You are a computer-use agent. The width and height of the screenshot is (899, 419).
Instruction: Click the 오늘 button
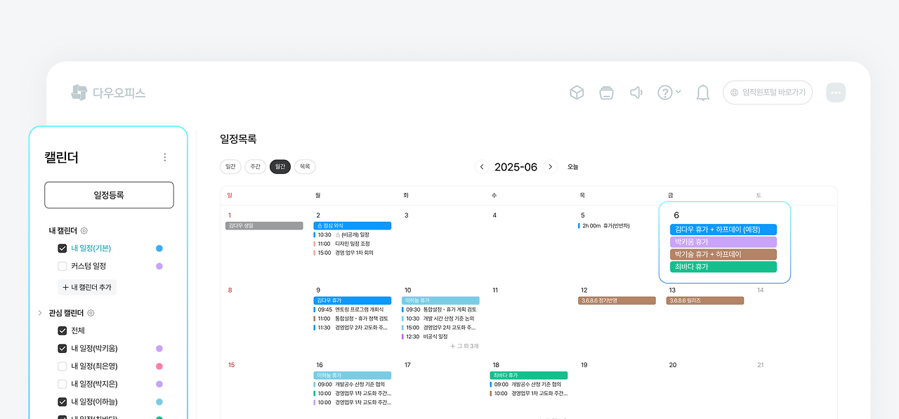(573, 167)
